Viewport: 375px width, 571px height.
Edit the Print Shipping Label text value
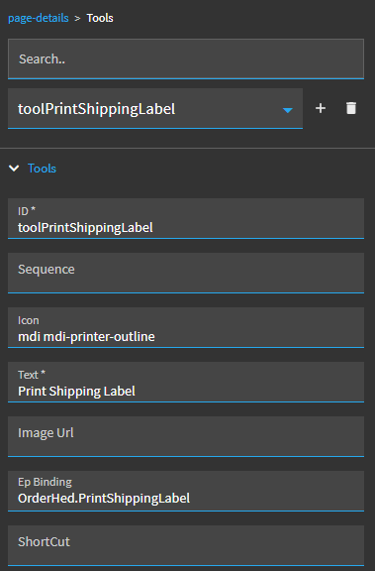pos(186,382)
